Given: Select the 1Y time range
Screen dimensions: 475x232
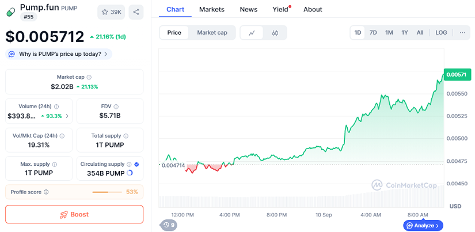Looking at the screenshot, I should (x=405, y=33).
